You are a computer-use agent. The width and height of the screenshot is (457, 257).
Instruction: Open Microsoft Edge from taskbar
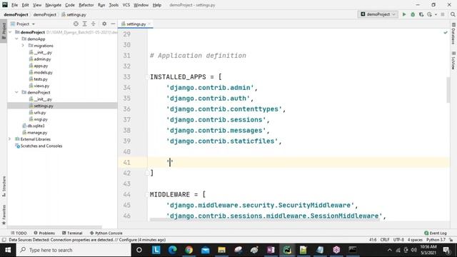(x=173, y=250)
